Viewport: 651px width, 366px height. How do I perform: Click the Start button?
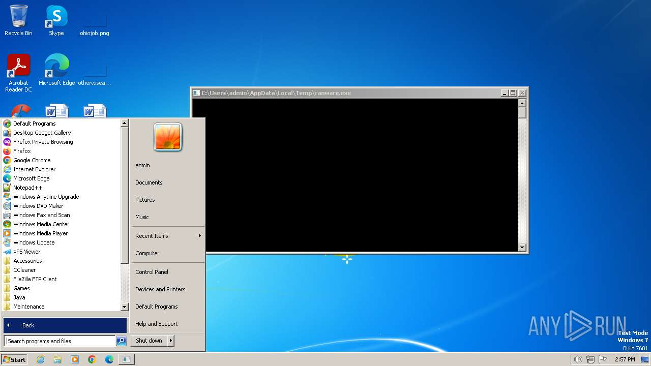pyautogui.click(x=14, y=359)
